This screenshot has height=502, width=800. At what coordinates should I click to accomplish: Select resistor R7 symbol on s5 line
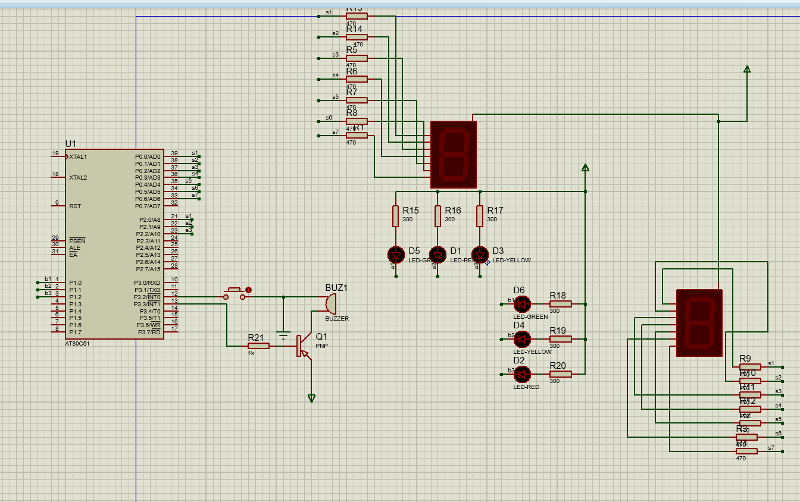357,100
